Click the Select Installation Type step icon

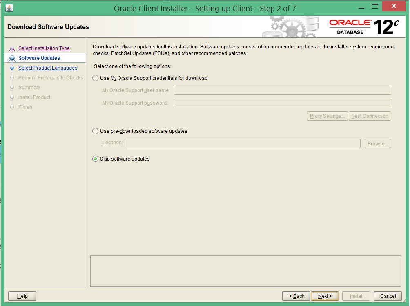point(12,48)
